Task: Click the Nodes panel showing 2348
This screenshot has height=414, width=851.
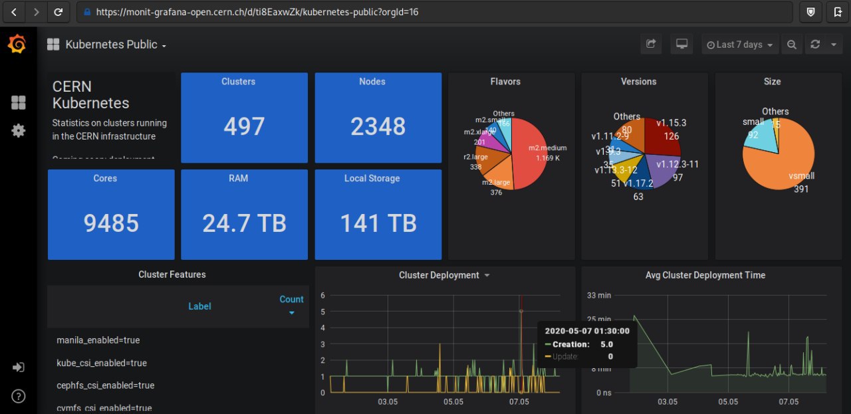Action: click(x=378, y=118)
